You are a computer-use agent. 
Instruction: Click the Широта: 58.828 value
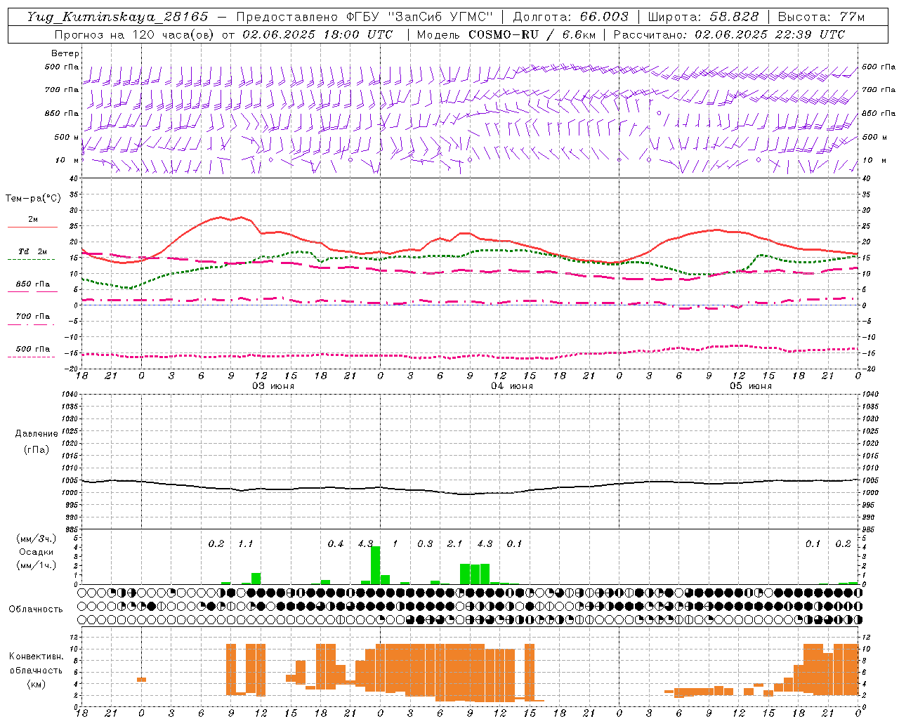coord(703,17)
